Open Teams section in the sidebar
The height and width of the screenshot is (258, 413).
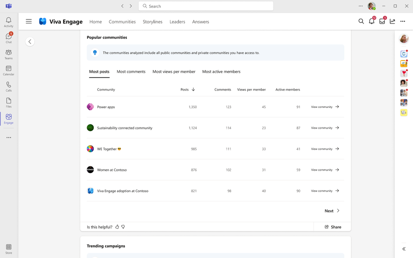point(8,55)
